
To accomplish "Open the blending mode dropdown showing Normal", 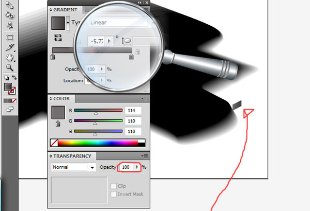I will coord(73,167).
